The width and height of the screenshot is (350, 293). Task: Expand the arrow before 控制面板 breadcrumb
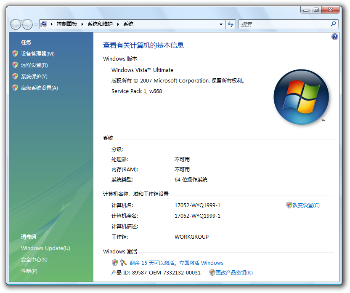point(52,24)
